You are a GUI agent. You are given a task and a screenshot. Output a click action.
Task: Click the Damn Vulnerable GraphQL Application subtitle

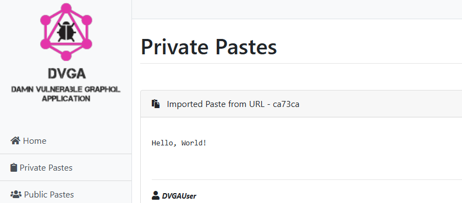pyautogui.click(x=65, y=94)
